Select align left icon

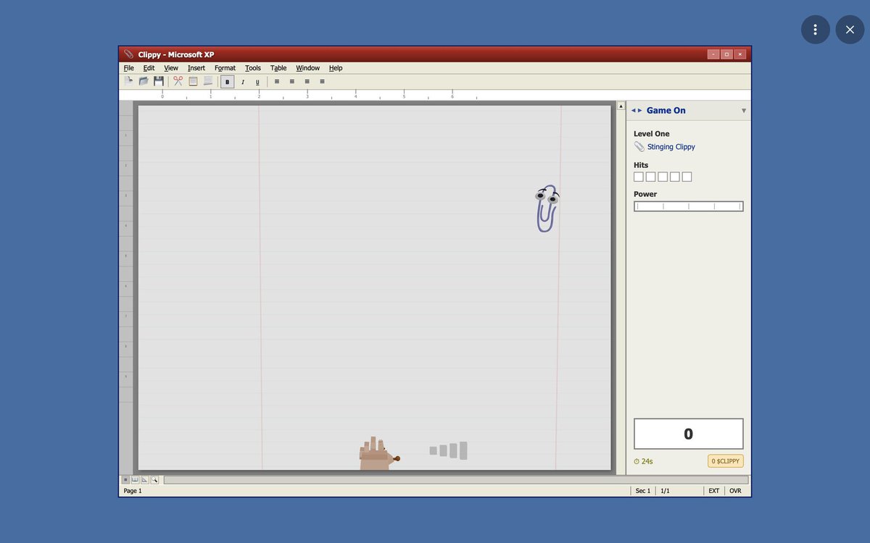(x=277, y=82)
